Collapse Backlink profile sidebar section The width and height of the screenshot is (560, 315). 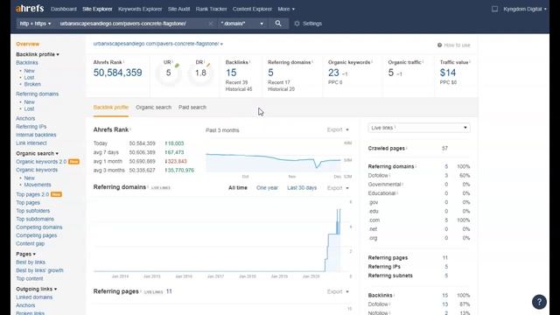pos(38,54)
